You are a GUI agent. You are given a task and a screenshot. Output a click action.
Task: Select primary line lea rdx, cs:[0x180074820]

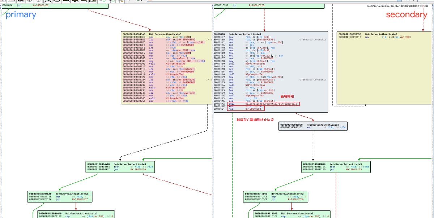coord(159,79)
